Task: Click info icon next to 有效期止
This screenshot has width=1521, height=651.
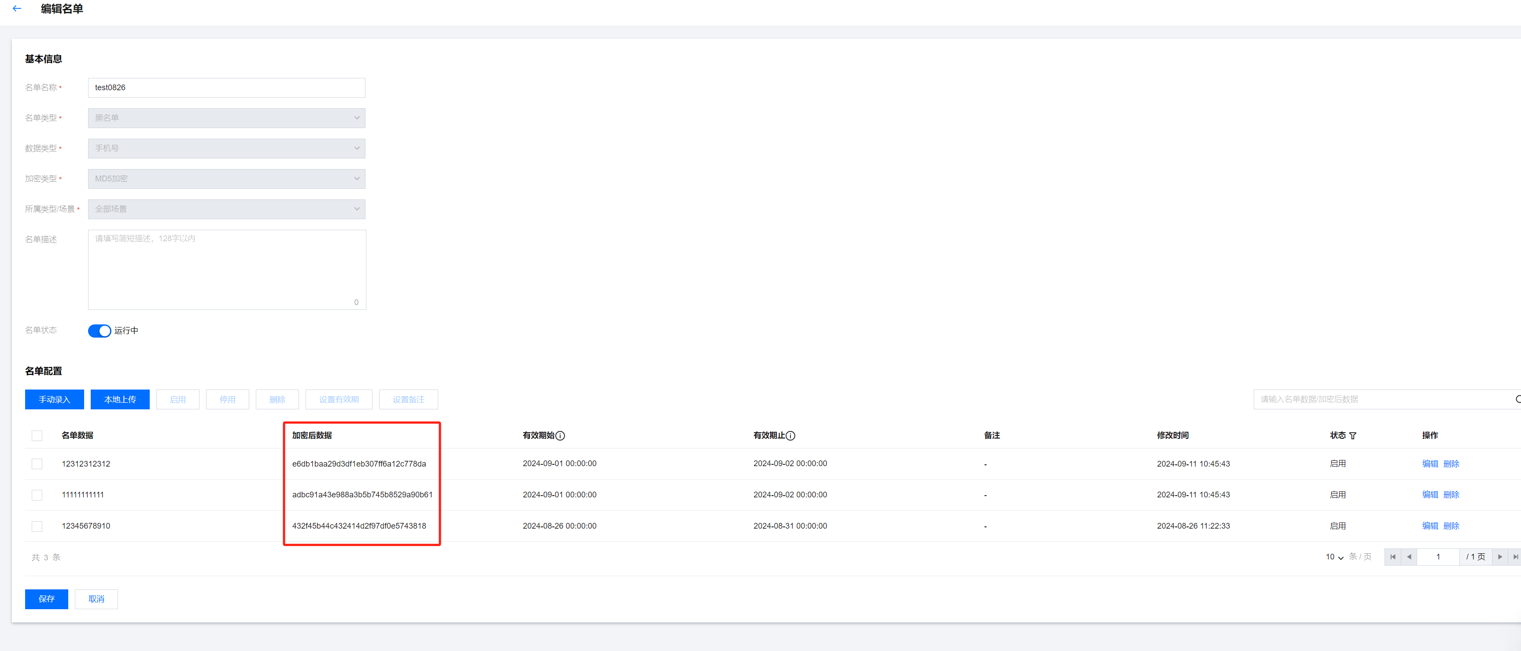Action: coord(790,436)
